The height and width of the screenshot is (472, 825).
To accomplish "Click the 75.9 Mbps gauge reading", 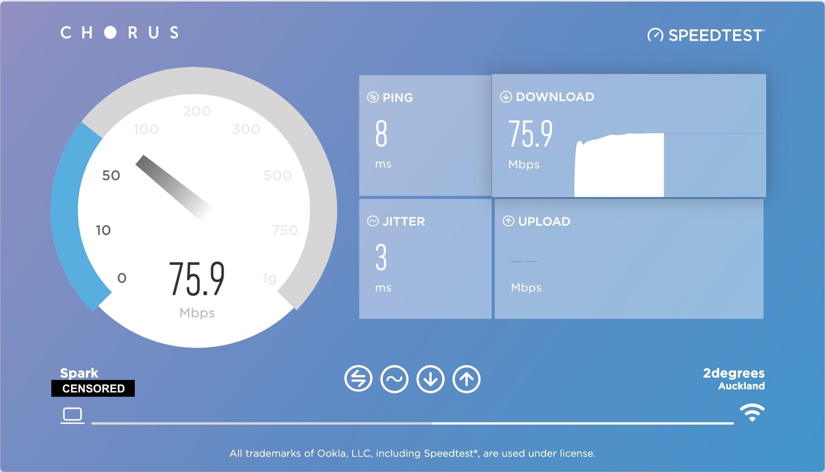I will 197,279.
